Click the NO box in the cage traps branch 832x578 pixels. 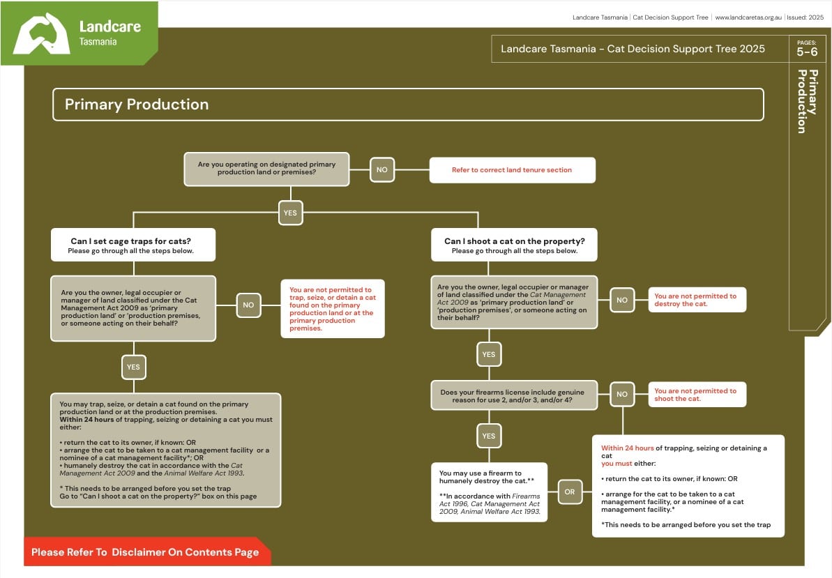click(248, 305)
